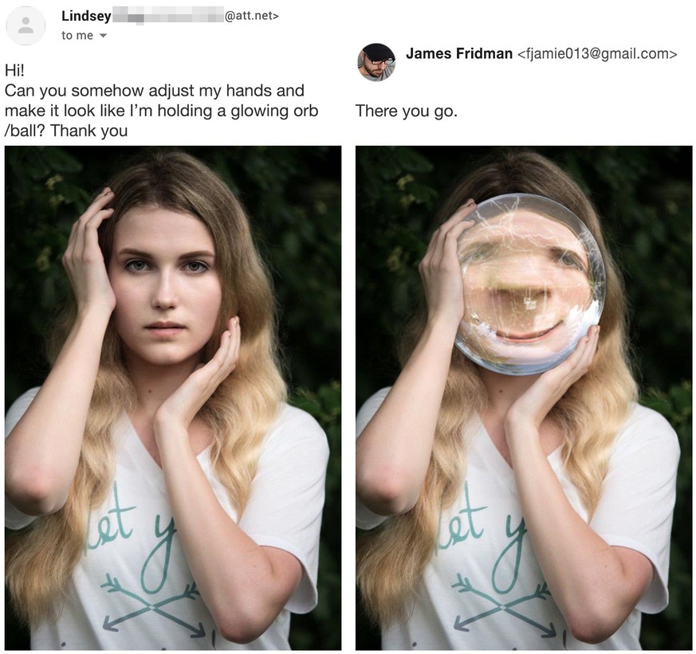Click the 'to me' recipient label
Viewport: 696px width, 654px height.
coord(77,36)
